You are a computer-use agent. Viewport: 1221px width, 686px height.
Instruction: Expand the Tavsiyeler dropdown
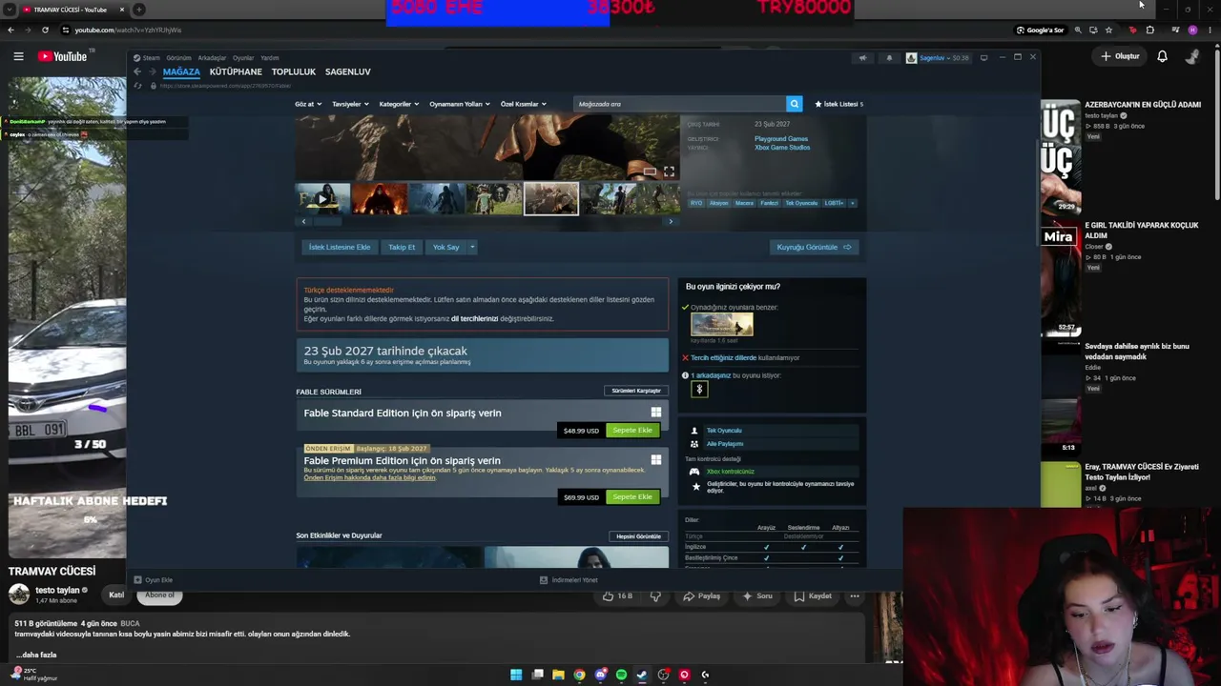point(350,104)
